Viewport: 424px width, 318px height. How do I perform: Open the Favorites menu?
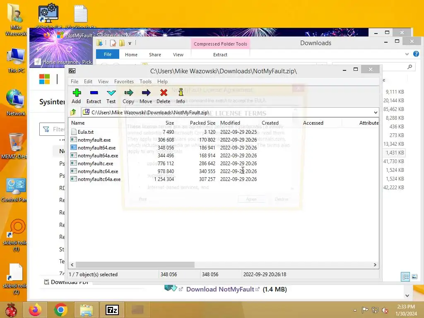pyautogui.click(x=124, y=82)
